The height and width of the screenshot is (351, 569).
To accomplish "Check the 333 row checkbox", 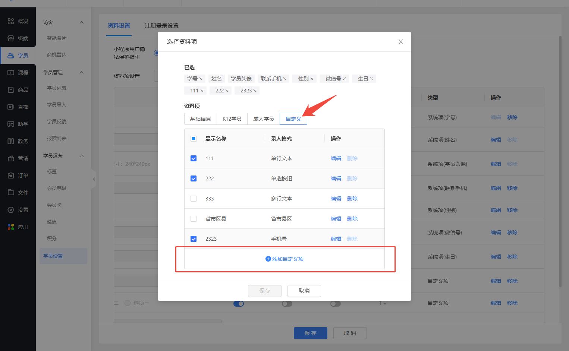I will (x=194, y=199).
